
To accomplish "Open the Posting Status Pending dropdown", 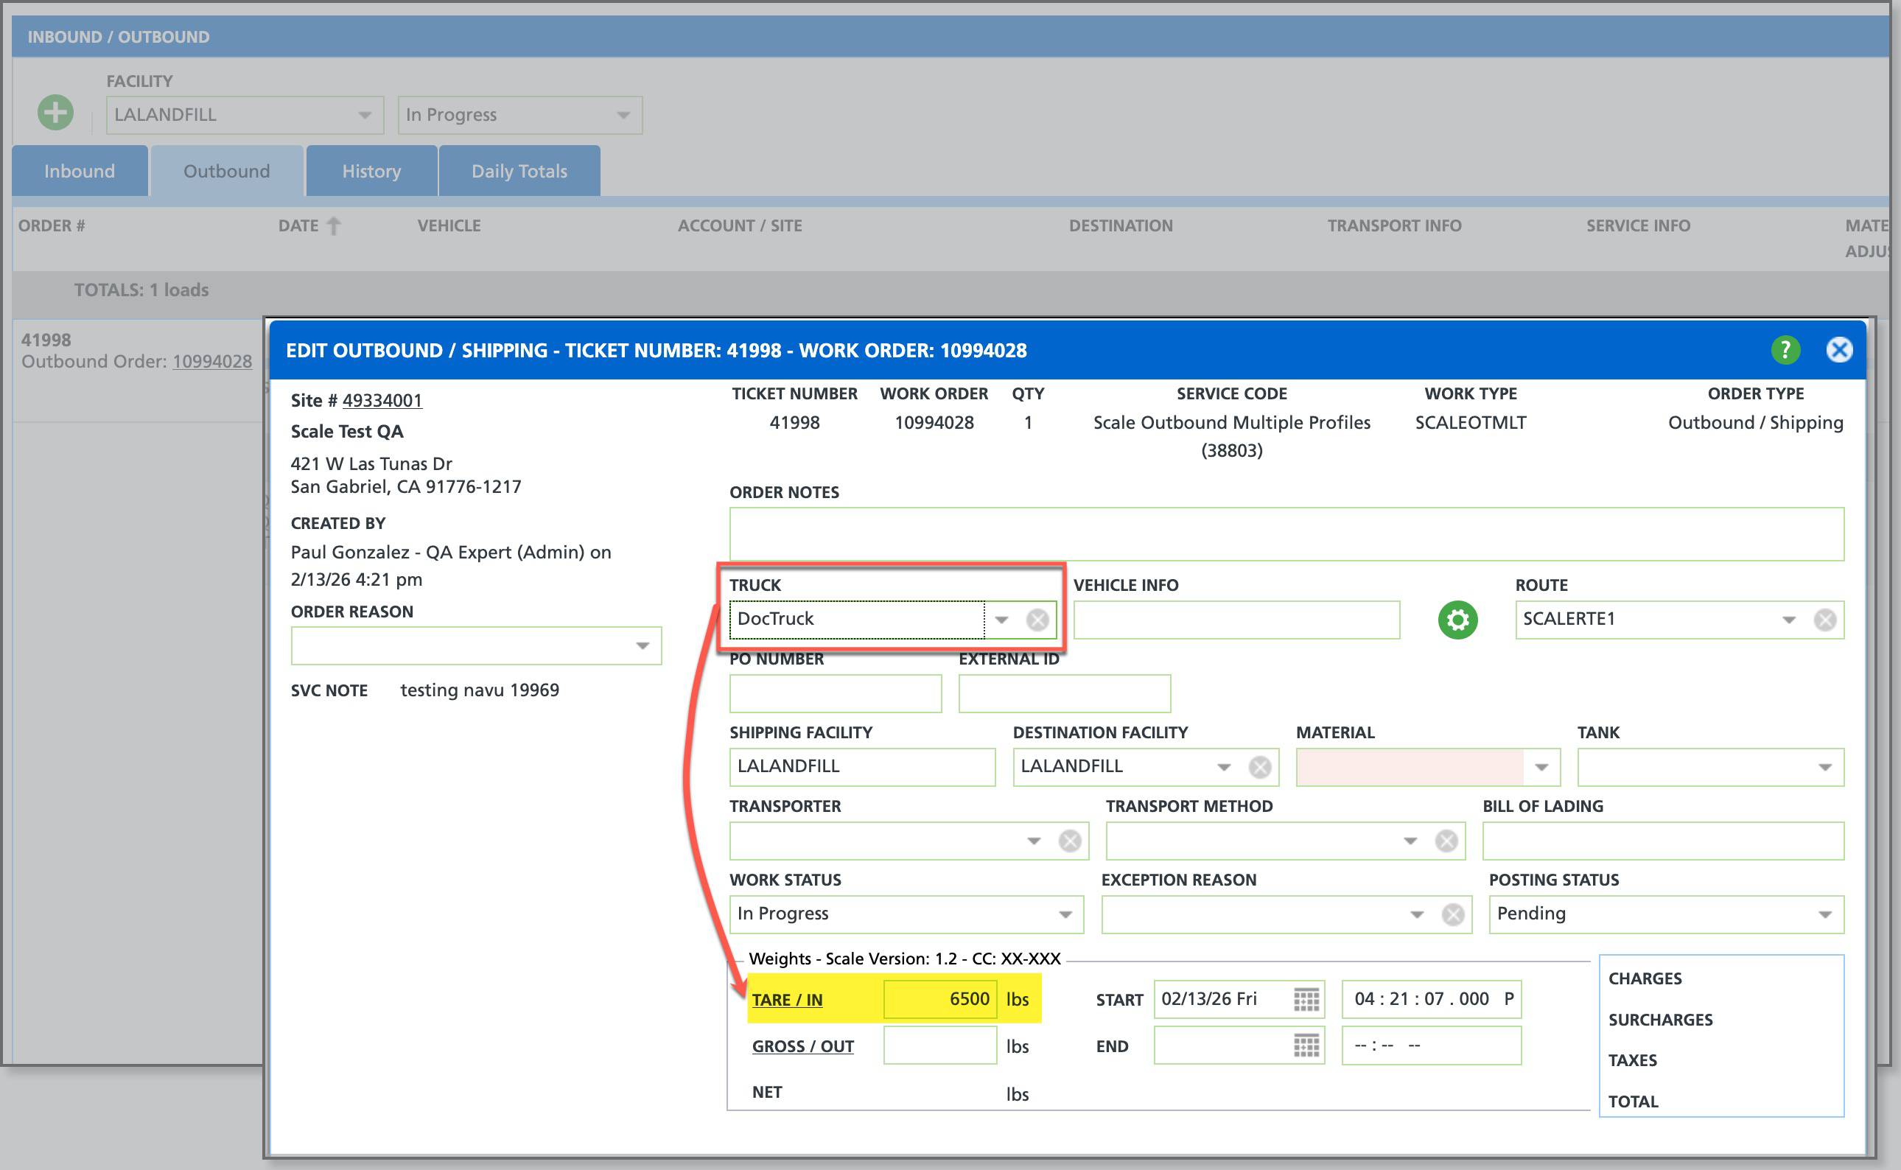I will pos(1824,914).
